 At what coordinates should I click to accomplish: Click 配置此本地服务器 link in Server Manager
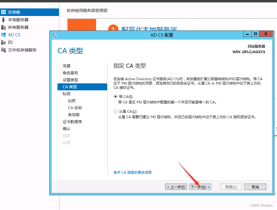(x=149, y=29)
